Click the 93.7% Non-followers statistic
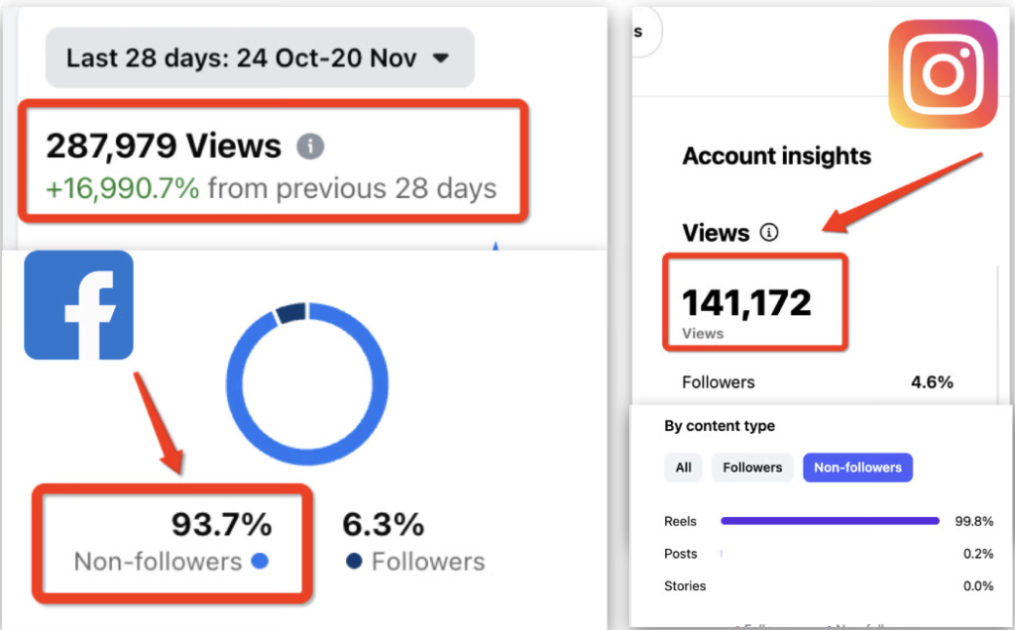This screenshot has height=630, width=1015. [221, 523]
